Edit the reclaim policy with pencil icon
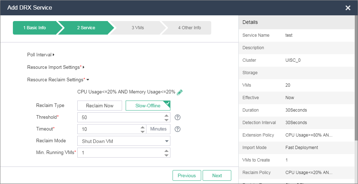 (180, 92)
